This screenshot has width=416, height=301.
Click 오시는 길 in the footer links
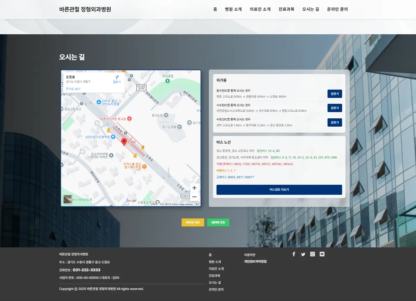coord(215,282)
